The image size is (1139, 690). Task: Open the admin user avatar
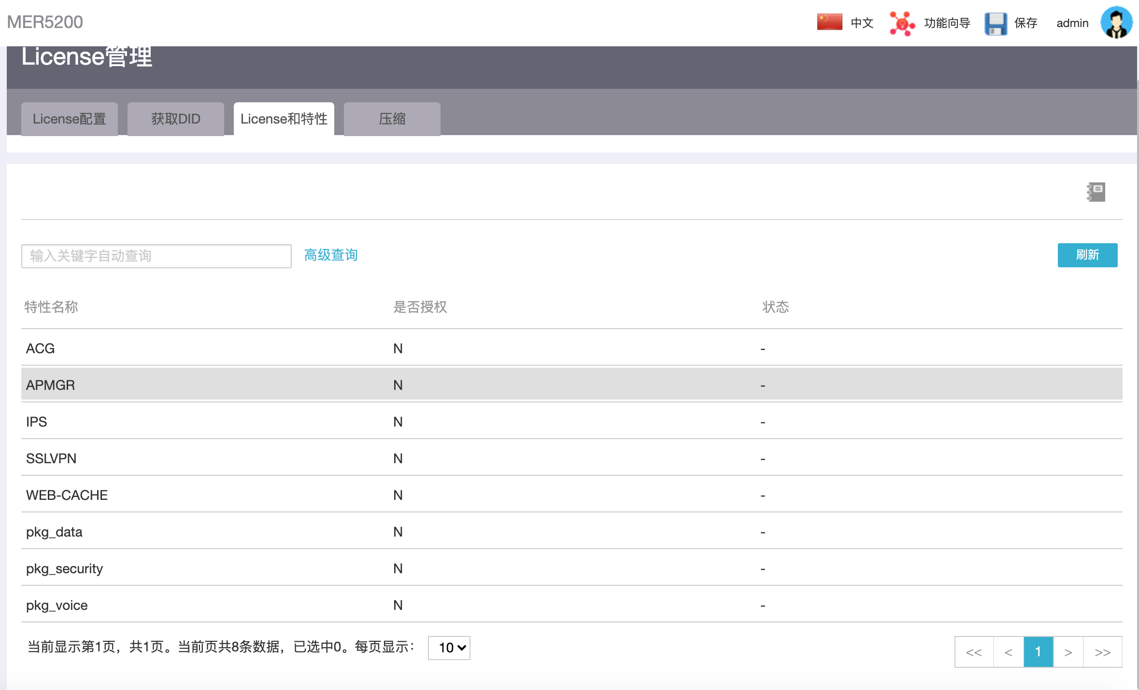(1116, 22)
